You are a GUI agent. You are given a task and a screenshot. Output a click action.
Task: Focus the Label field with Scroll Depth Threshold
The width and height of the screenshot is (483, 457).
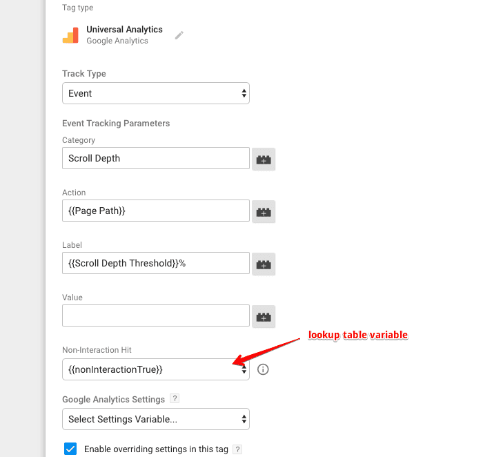click(x=156, y=263)
